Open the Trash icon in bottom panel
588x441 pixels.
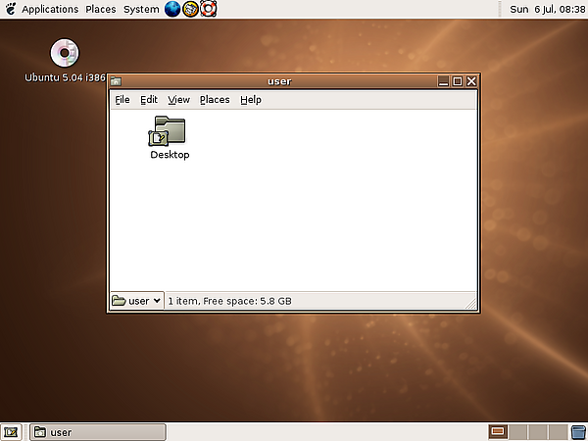point(577,432)
